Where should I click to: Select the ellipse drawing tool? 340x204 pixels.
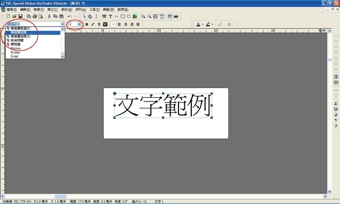[129, 16]
